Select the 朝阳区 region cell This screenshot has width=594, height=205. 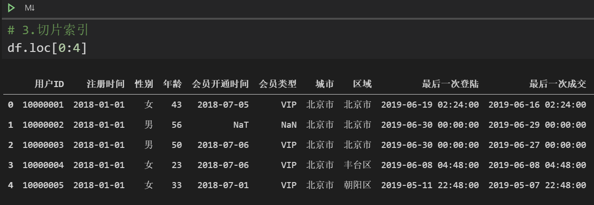[x=357, y=185]
